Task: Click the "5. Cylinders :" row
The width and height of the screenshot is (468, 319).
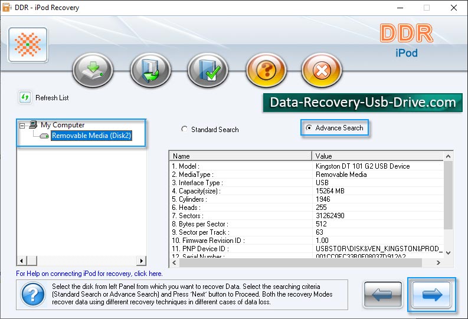Action: 306,199
